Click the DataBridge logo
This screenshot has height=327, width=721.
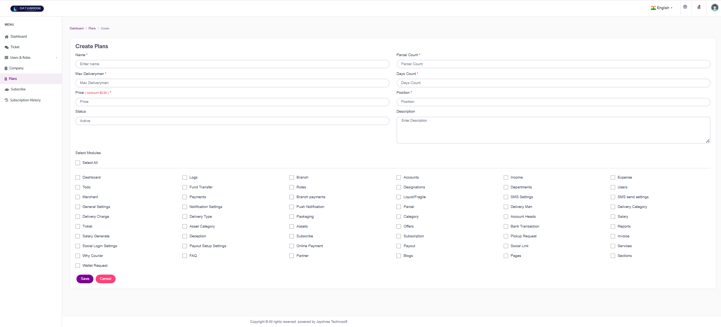pos(27,8)
